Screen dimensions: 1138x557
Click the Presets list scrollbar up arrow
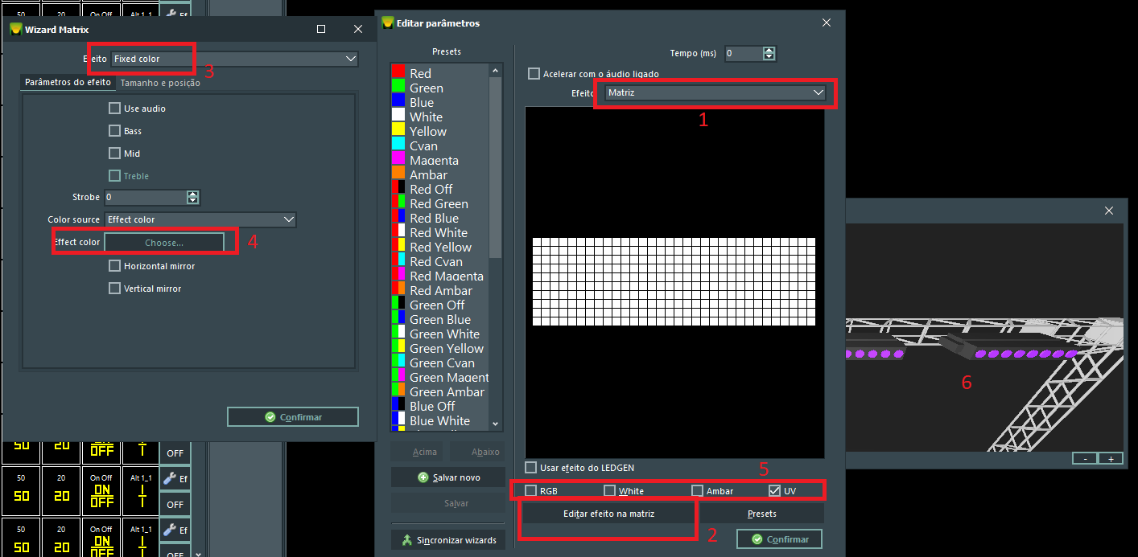point(495,70)
